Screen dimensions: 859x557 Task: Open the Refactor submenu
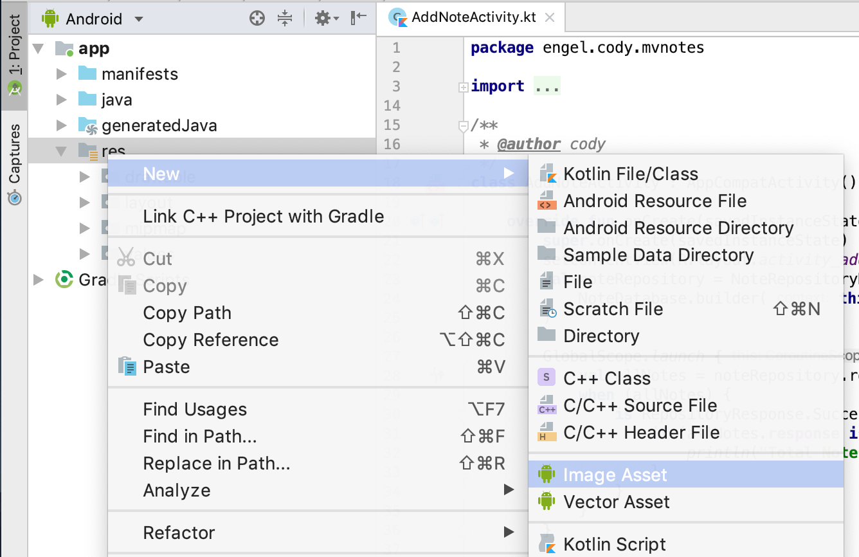pyautogui.click(x=179, y=533)
